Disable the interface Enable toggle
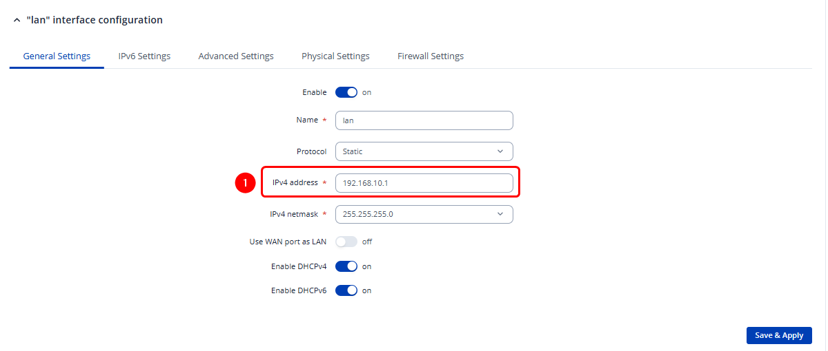 click(x=346, y=92)
